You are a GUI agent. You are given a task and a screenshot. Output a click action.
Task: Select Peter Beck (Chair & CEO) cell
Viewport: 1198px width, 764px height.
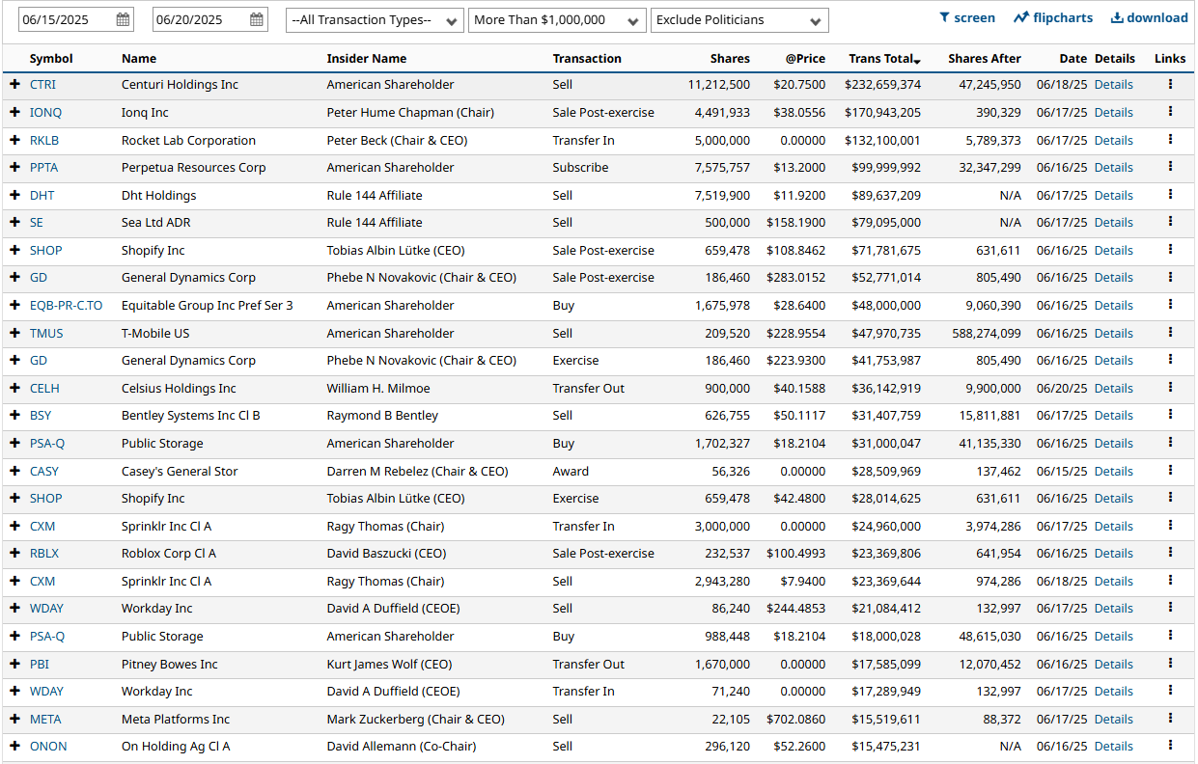pos(397,140)
